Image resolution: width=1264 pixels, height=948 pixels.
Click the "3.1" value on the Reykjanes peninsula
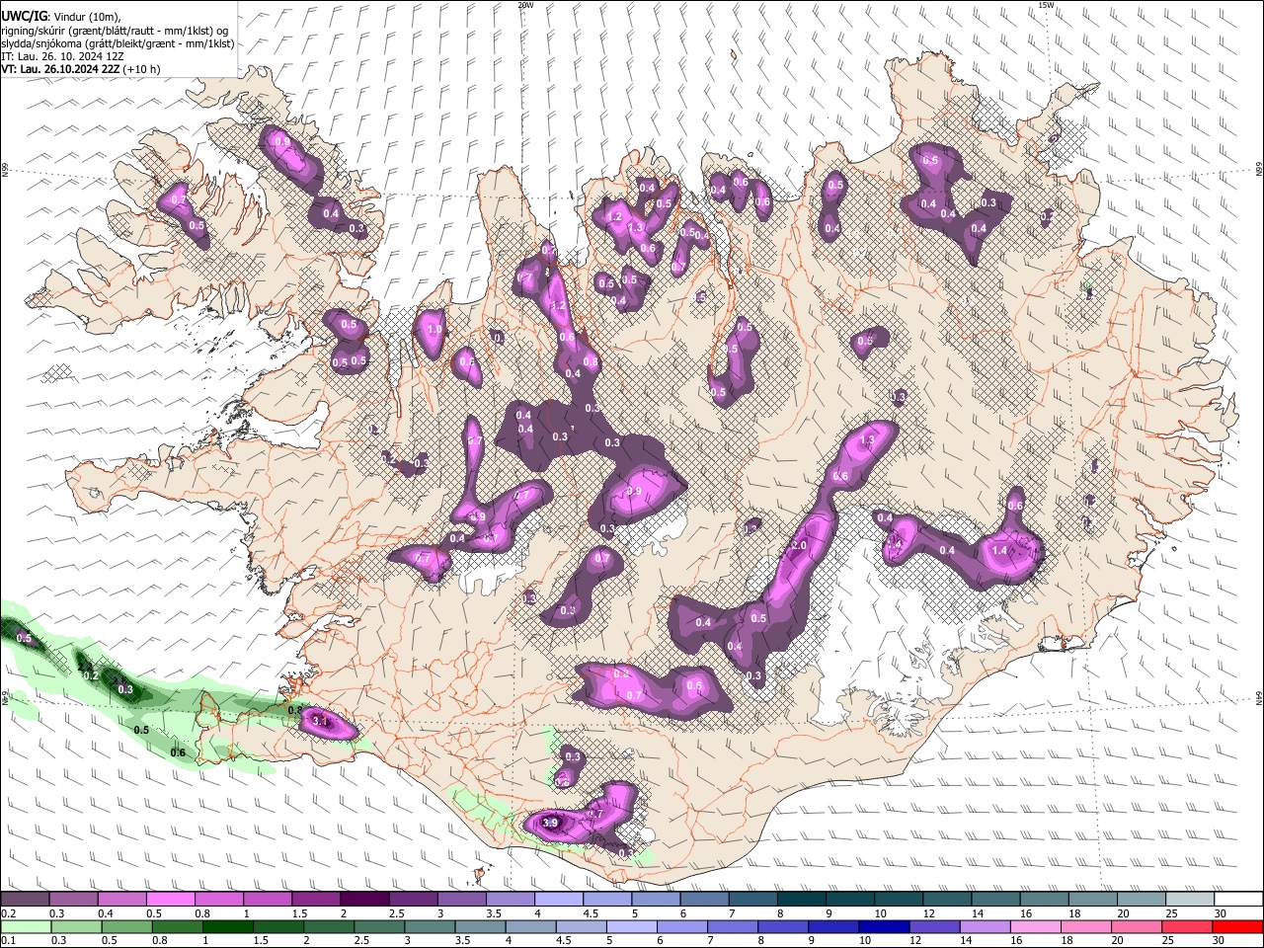[x=320, y=721]
